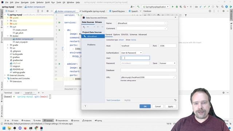Click the filter icon in Database panel
The image size is (233, 131).
[x=186, y=15]
